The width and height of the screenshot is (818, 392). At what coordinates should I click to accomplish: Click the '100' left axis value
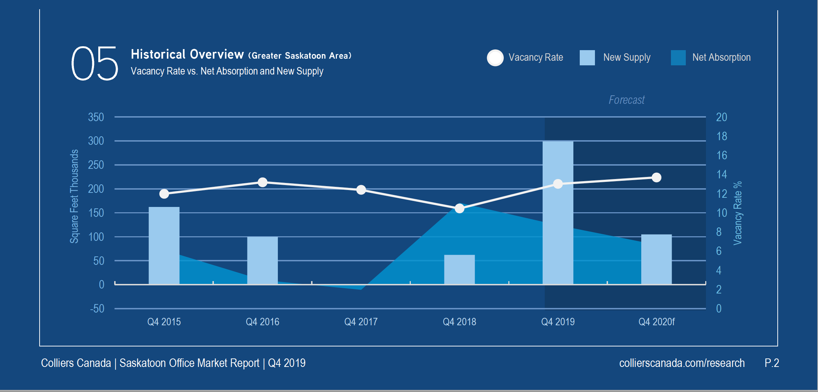click(x=96, y=237)
